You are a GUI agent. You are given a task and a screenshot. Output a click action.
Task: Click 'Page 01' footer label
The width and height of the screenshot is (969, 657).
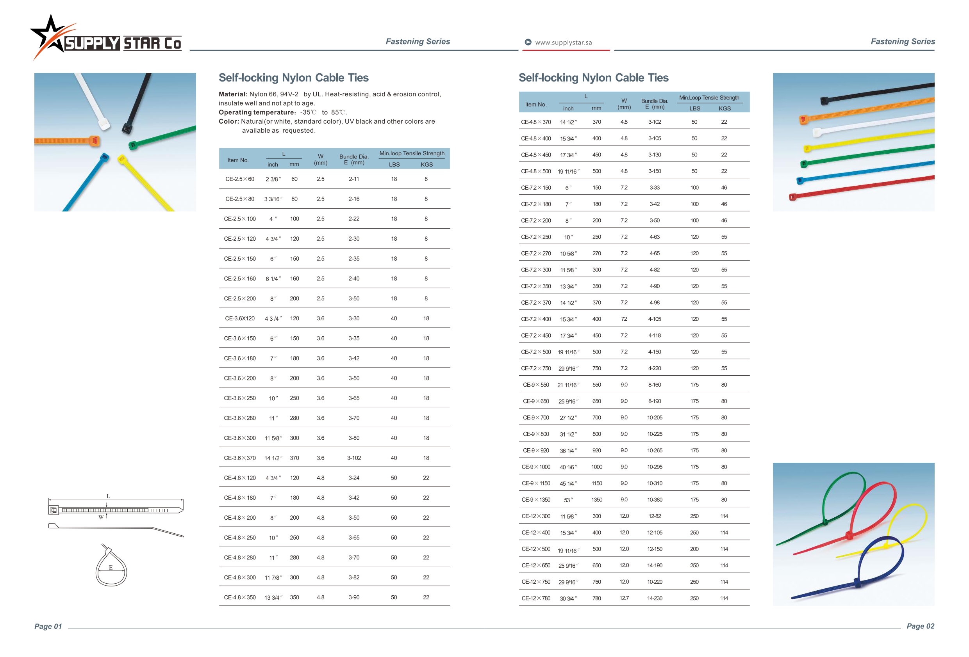48,627
